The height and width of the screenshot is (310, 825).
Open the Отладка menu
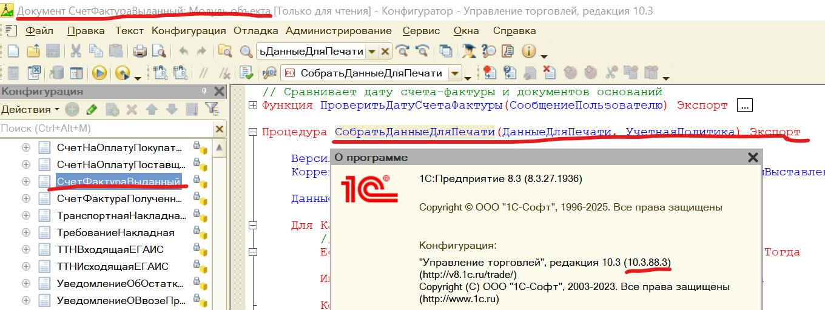(257, 31)
